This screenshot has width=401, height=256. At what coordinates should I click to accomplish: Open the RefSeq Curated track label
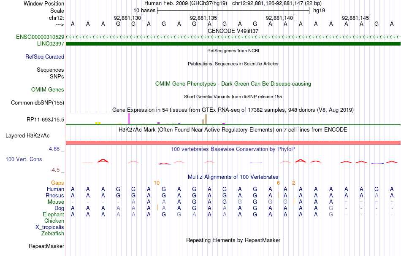click(x=45, y=57)
